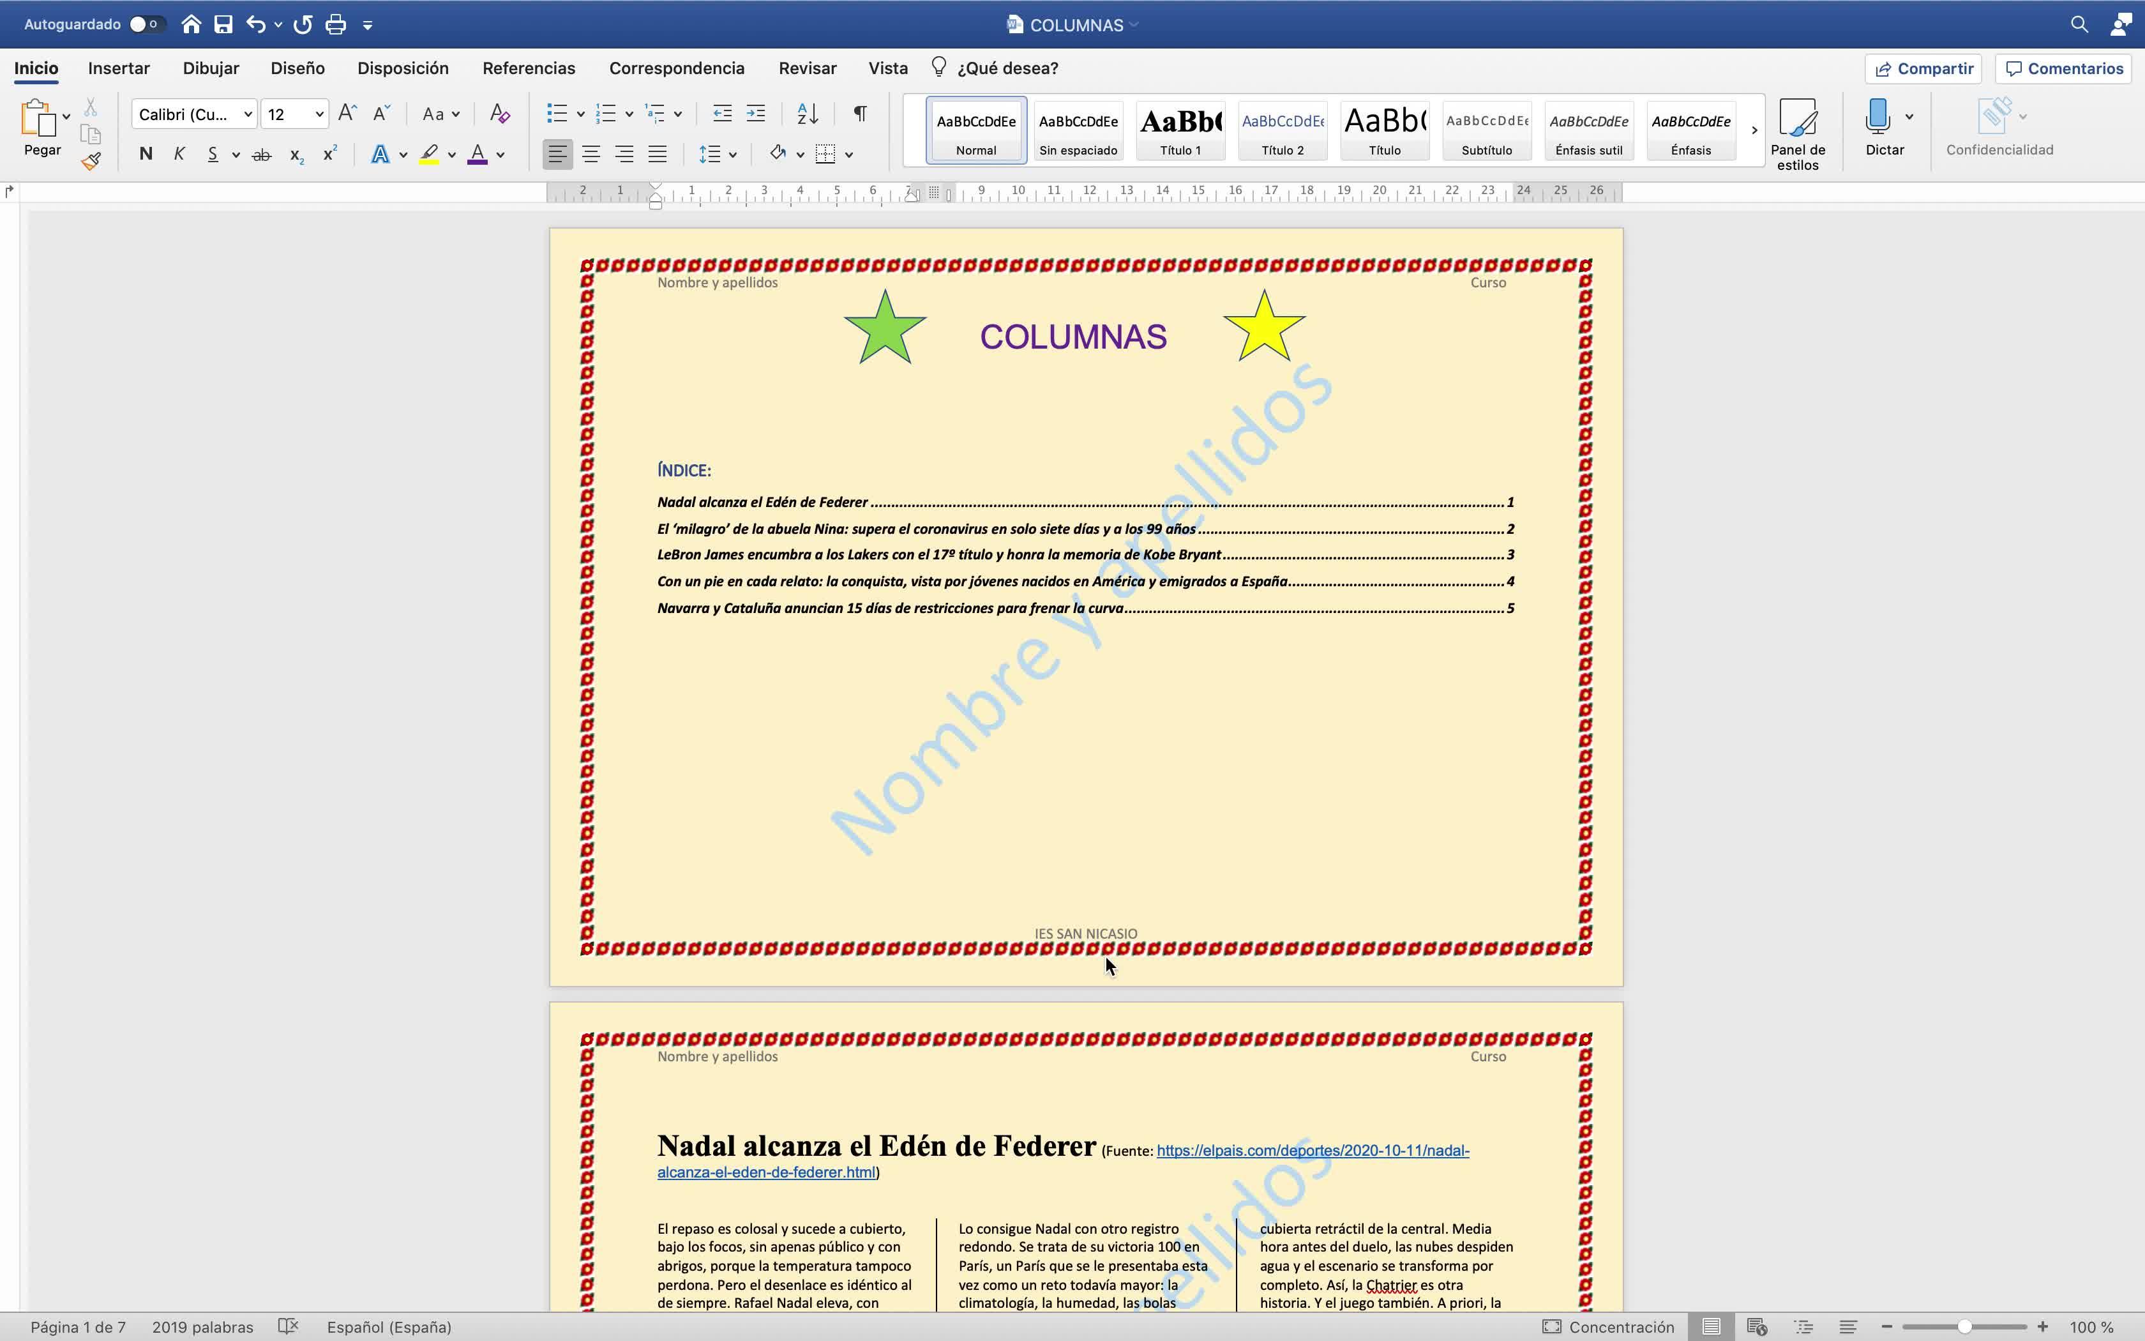Open the Referencias ribbon tab
The width and height of the screenshot is (2145, 1341).
pos(529,68)
